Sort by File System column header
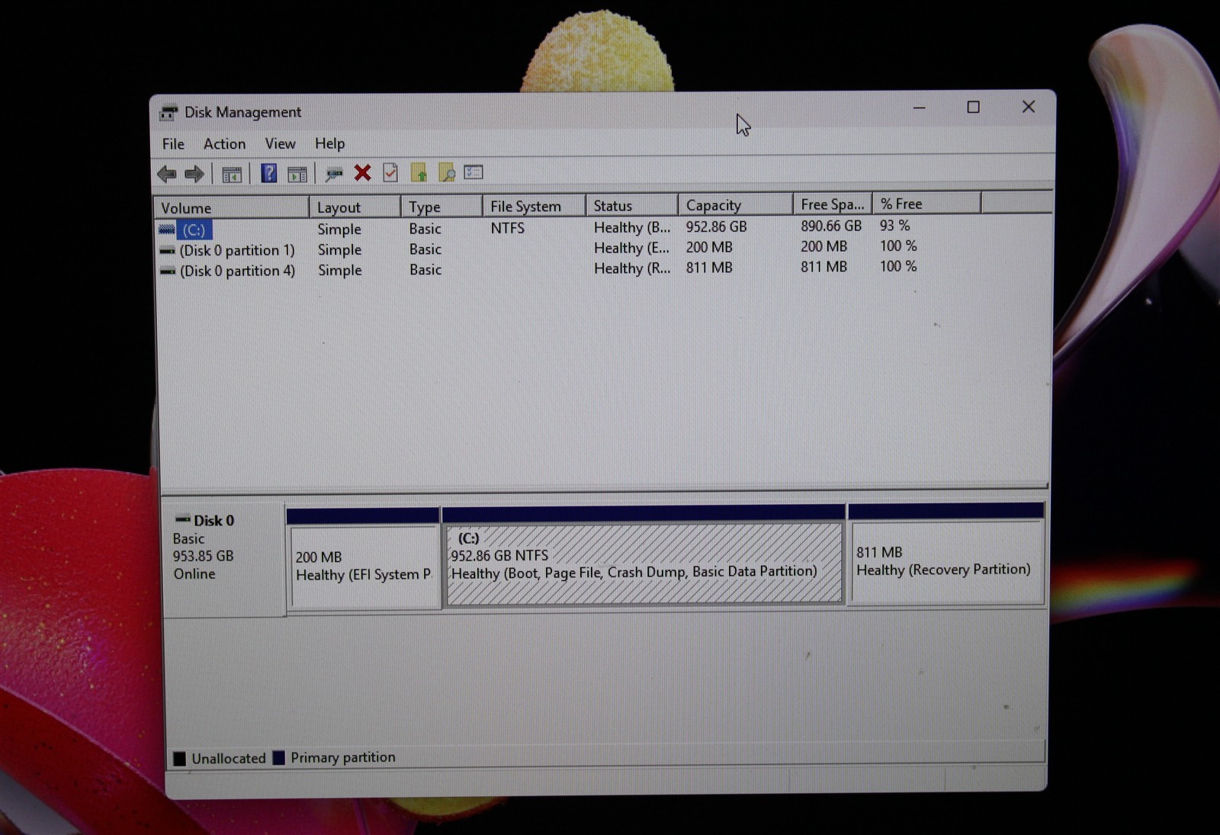This screenshot has height=835, width=1220. (x=534, y=206)
